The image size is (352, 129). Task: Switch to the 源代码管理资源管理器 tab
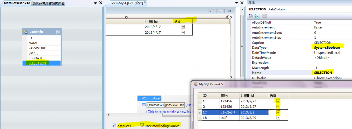click(48, 3)
